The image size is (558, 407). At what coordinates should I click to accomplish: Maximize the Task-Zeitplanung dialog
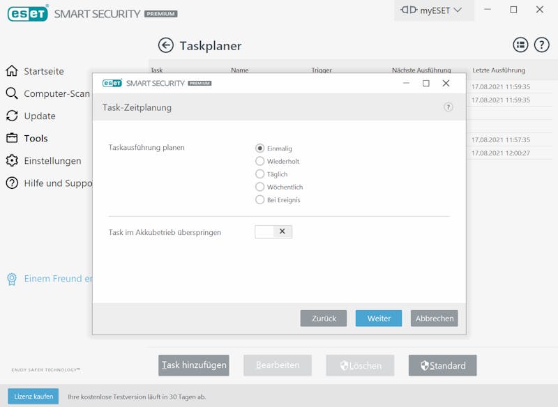426,83
